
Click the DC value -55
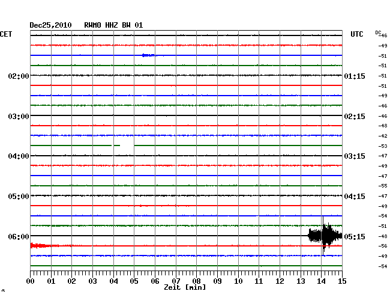click(x=383, y=186)
